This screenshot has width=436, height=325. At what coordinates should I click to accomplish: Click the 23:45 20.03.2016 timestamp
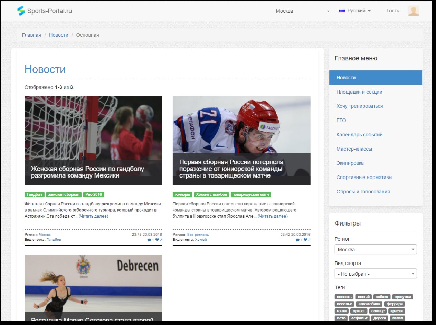(x=147, y=235)
